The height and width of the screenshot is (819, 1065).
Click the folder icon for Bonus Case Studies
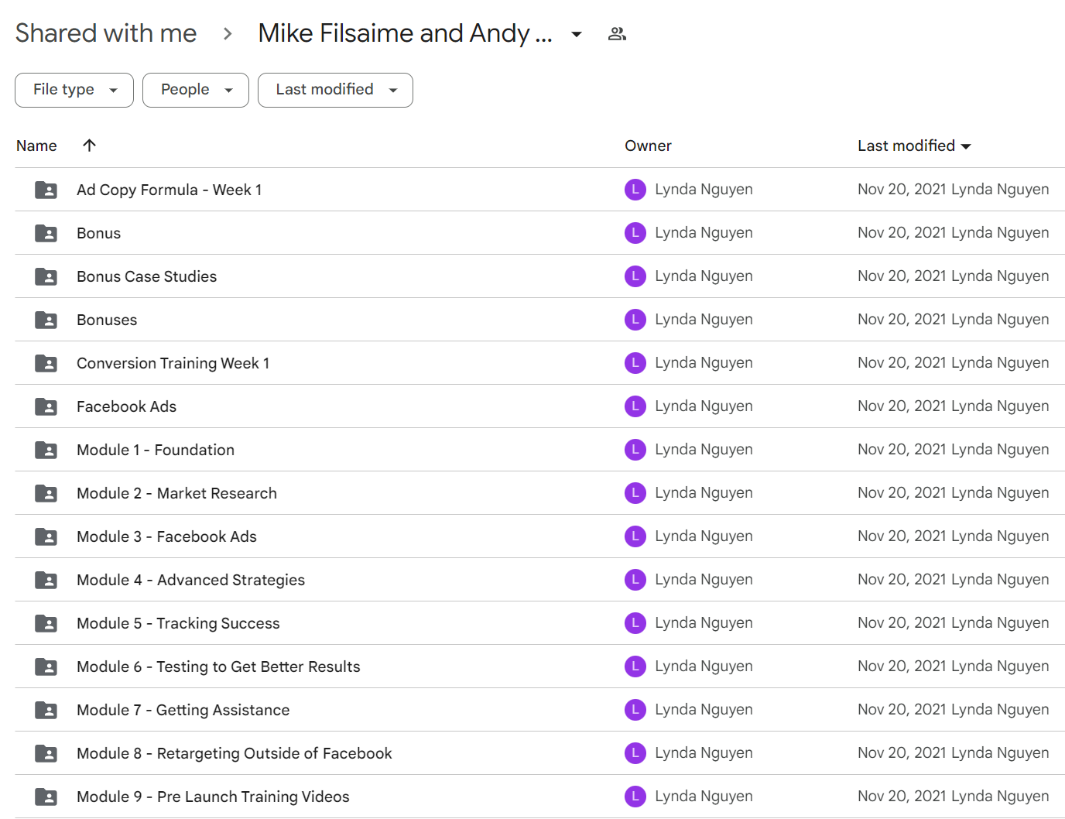46,276
